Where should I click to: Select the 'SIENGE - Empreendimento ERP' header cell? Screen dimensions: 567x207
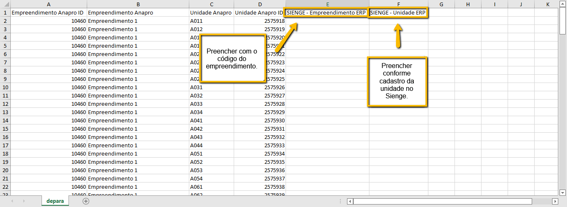(x=326, y=12)
